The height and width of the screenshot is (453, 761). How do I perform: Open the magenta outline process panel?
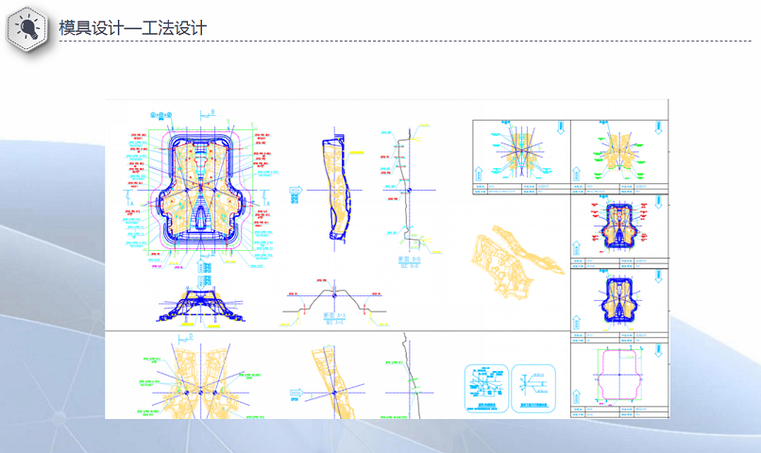618,373
